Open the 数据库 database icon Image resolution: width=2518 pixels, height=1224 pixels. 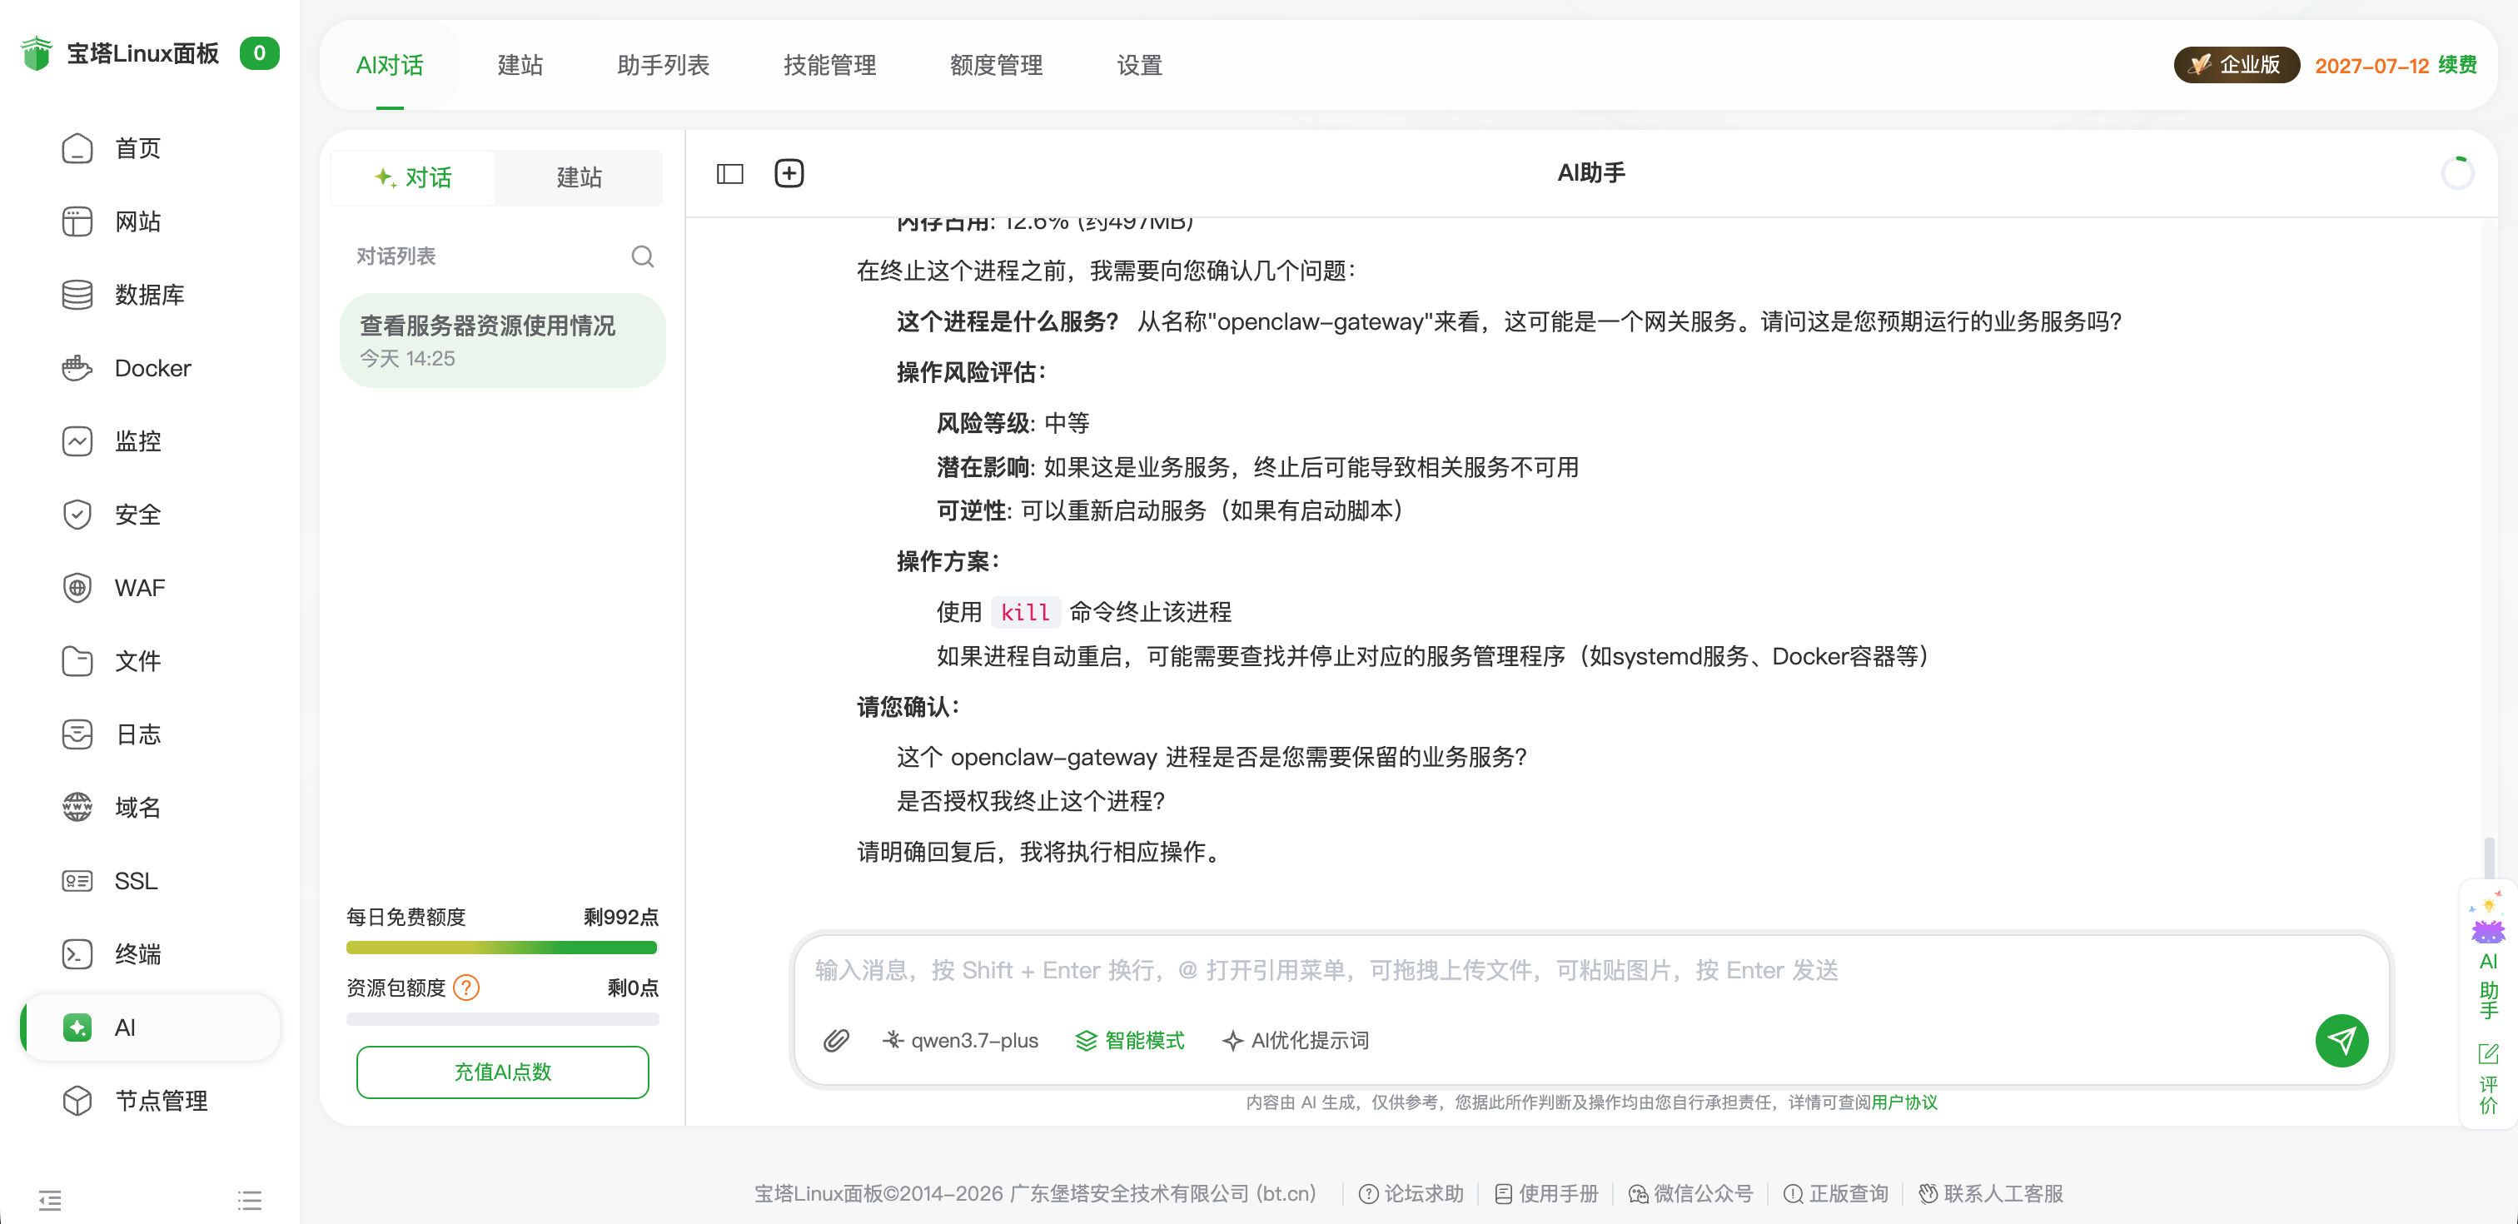pyautogui.click(x=77, y=296)
